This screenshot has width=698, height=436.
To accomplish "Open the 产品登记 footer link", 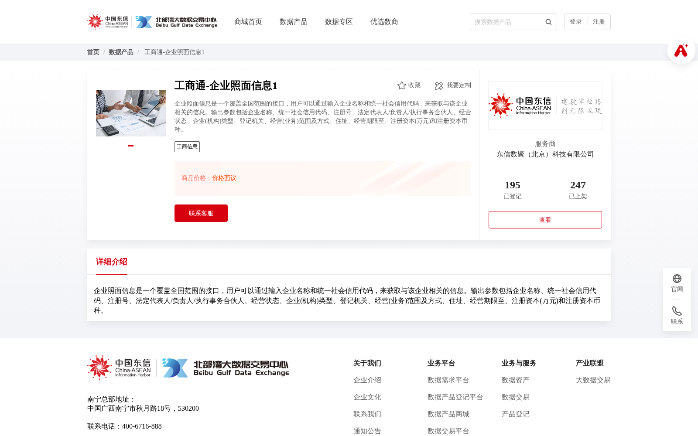I will pos(516,414).
